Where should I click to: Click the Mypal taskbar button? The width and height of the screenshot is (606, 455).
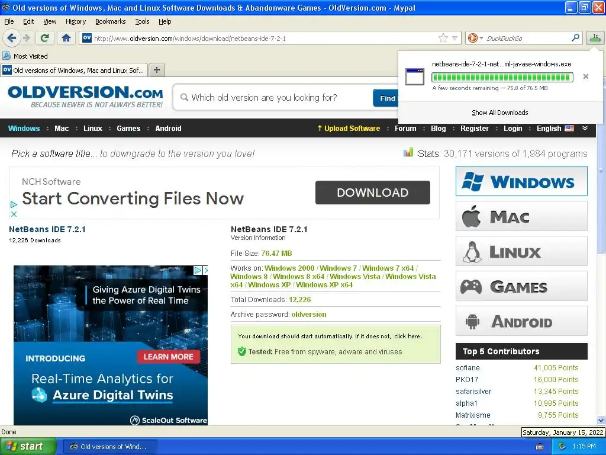109,447
